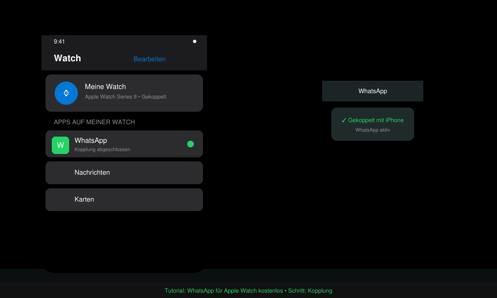Tap the blue Apple Watch icon

[x=66, y=93]
